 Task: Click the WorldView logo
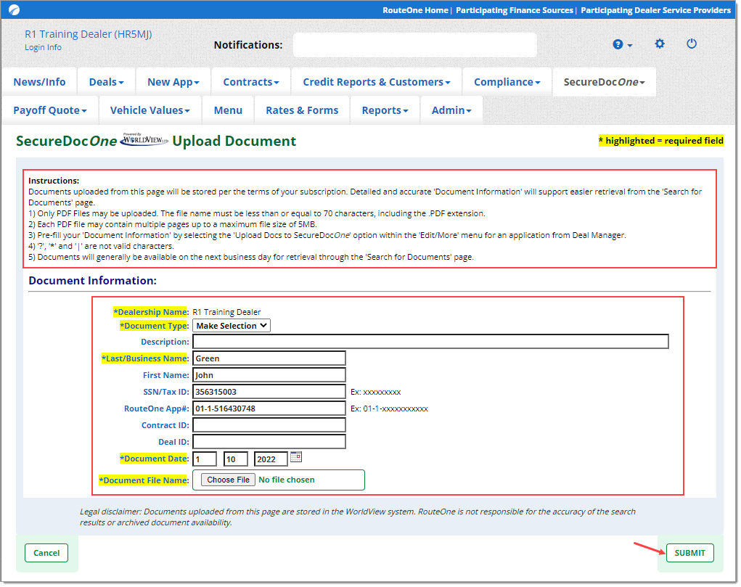coord(144,139)
